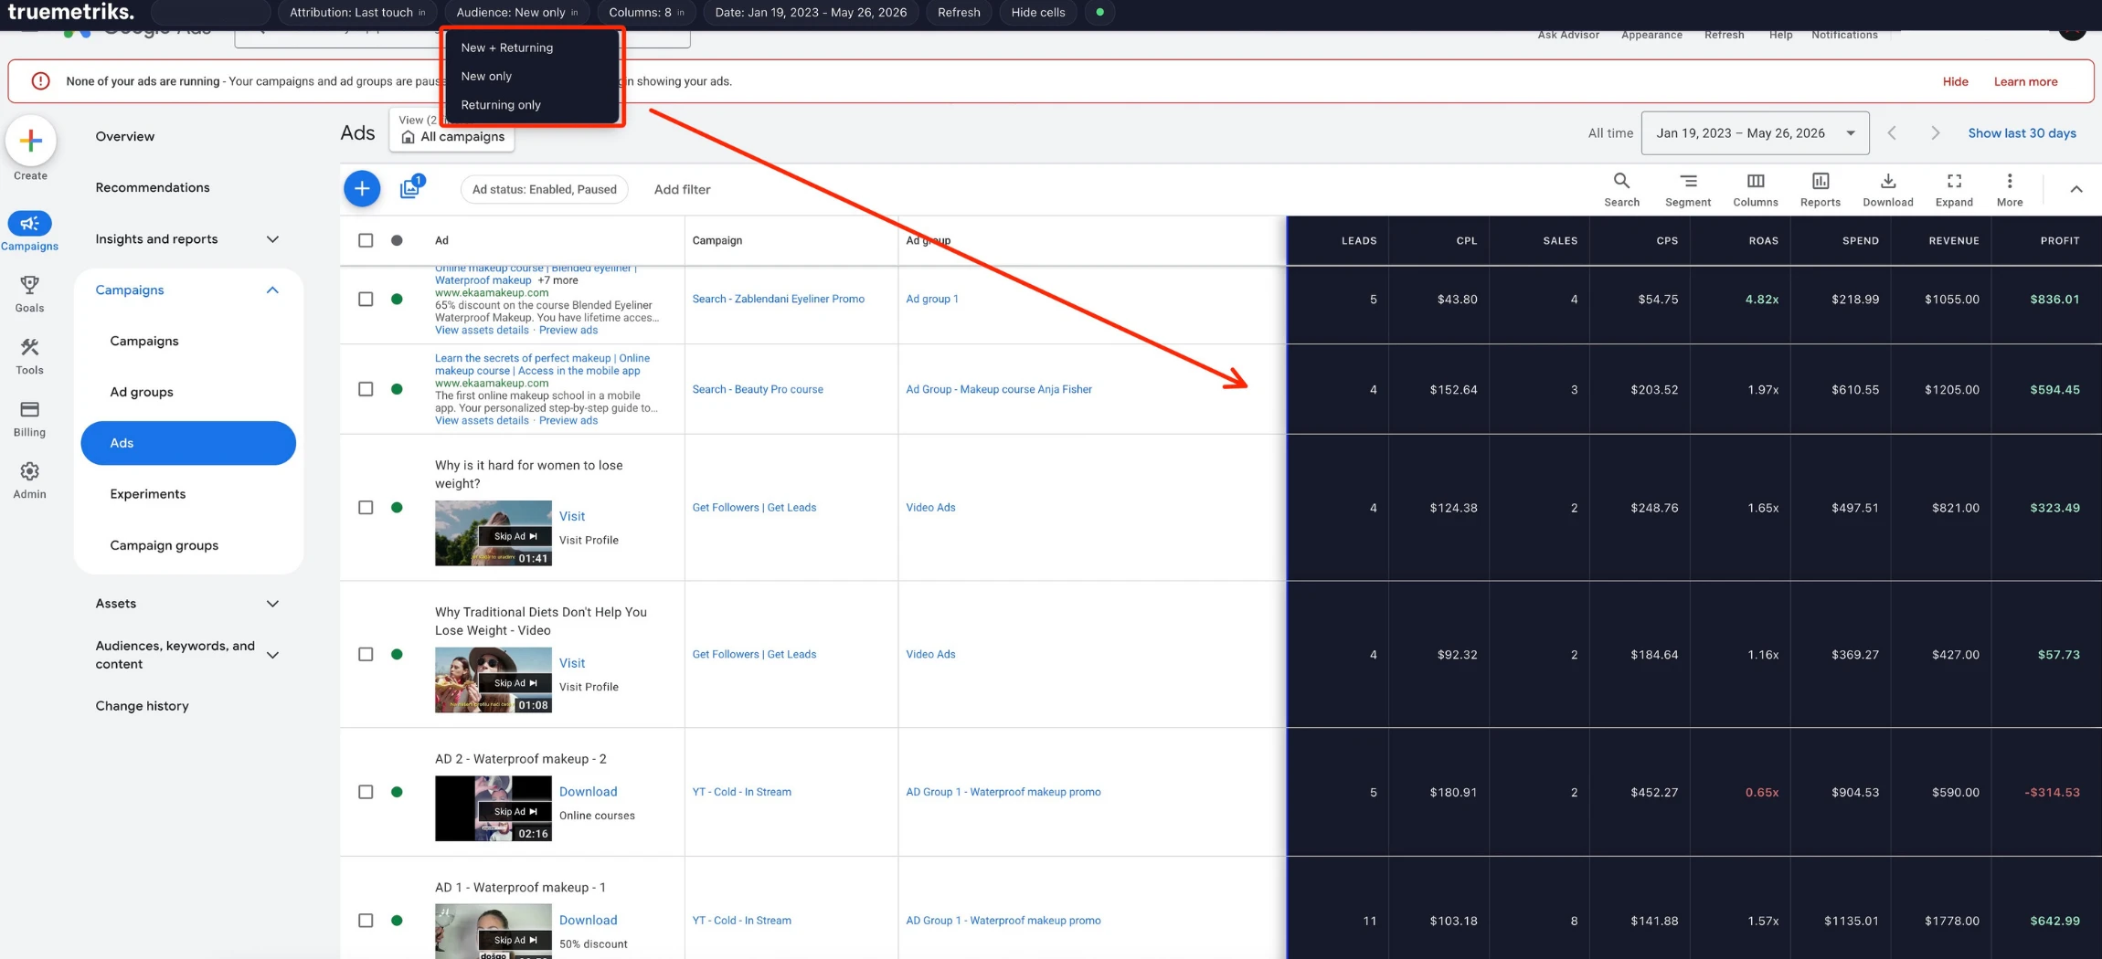Screen dimensions: 2102x959
Task: Click Add filter
Action: [x=682, y=189]
